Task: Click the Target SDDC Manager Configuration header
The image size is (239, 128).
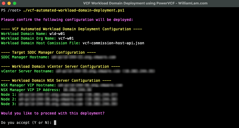Action: coord(48,52)
